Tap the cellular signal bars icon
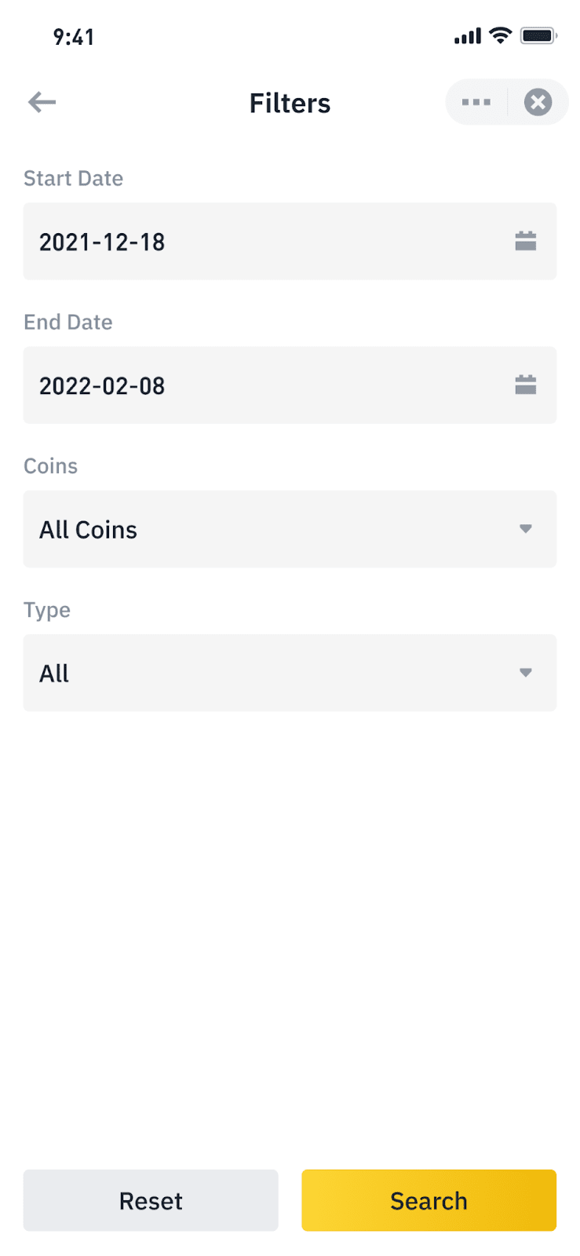Screen dimensions: 580x1256 (468, 36)
